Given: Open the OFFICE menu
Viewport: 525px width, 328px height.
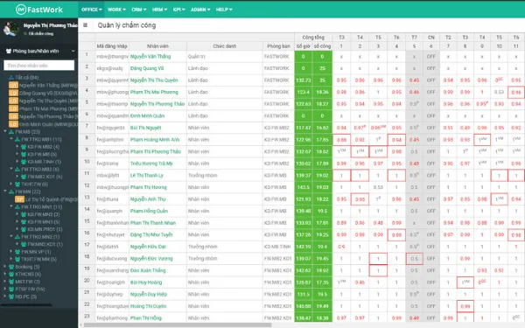Looking at the screenshot, I should [x=91, y=10].
